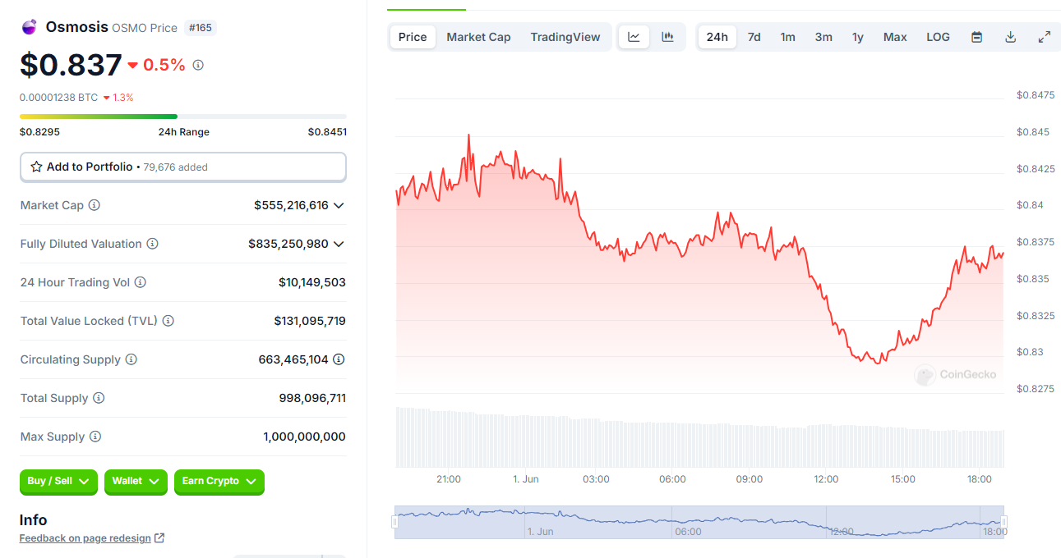Viewport: 1061px width, 558px height.
Task: Click info icon next to Market Cap
Action: click(95, 205)
